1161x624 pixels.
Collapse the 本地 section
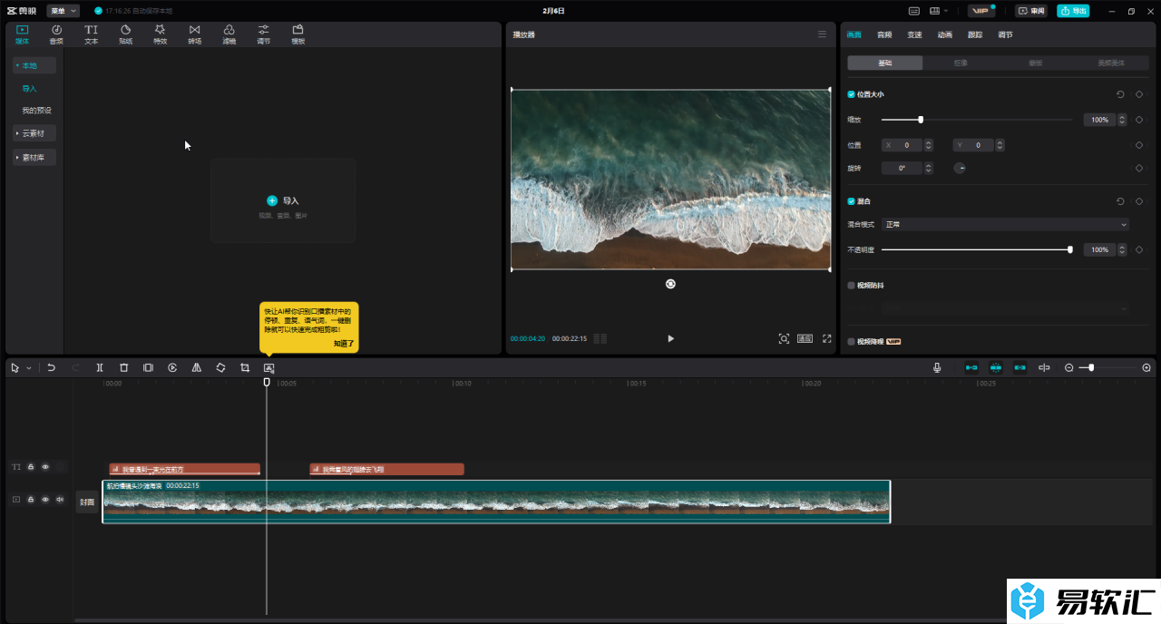click(x=34, y=65)
